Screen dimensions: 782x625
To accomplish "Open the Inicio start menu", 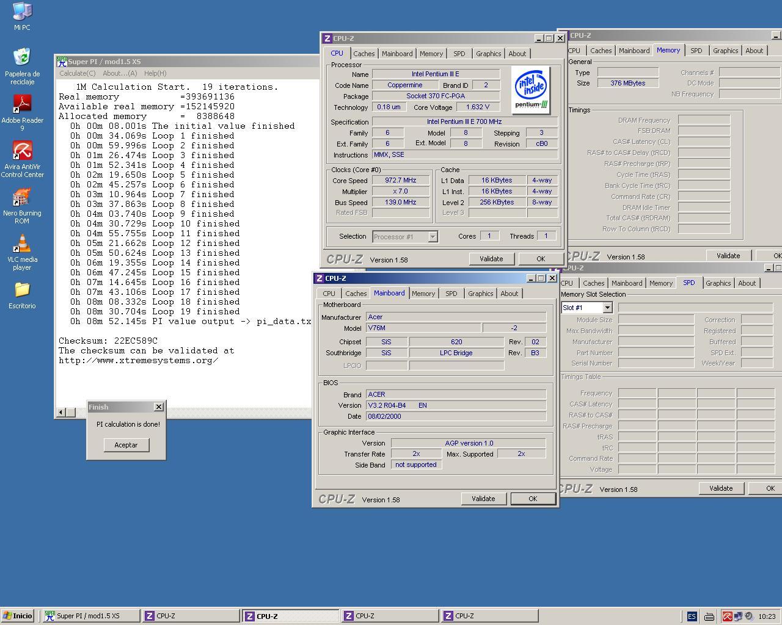I will [x=18, y=616].
